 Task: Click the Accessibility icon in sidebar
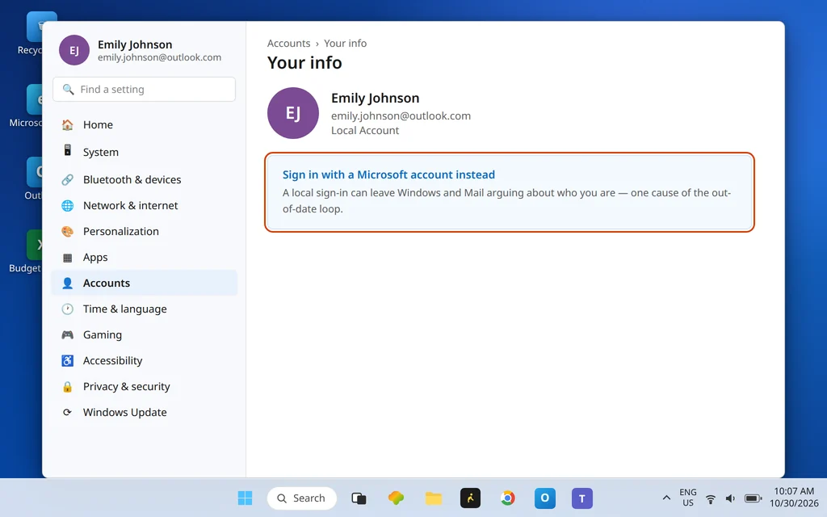68,361
